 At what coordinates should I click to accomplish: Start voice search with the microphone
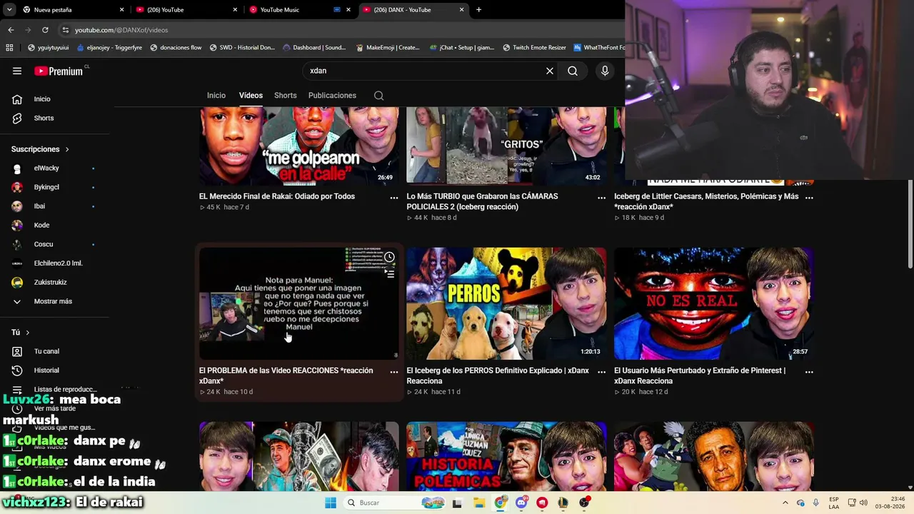coord(605,71)
